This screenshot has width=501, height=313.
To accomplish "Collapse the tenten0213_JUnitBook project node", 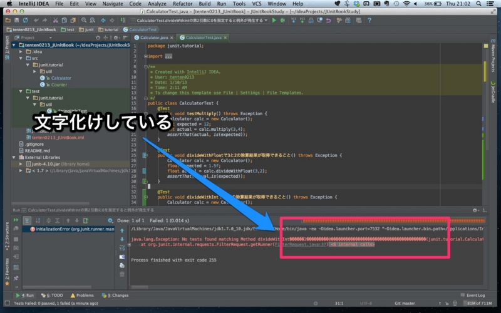I will click(14, 45).
